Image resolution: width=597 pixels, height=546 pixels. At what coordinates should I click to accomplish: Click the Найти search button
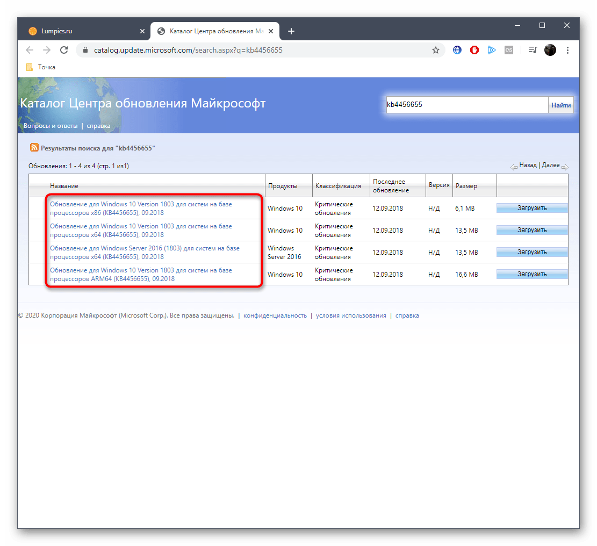click(560, 105)
